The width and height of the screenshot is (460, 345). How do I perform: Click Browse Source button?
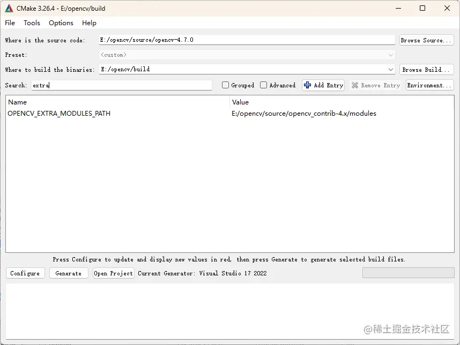click(427, 40)
